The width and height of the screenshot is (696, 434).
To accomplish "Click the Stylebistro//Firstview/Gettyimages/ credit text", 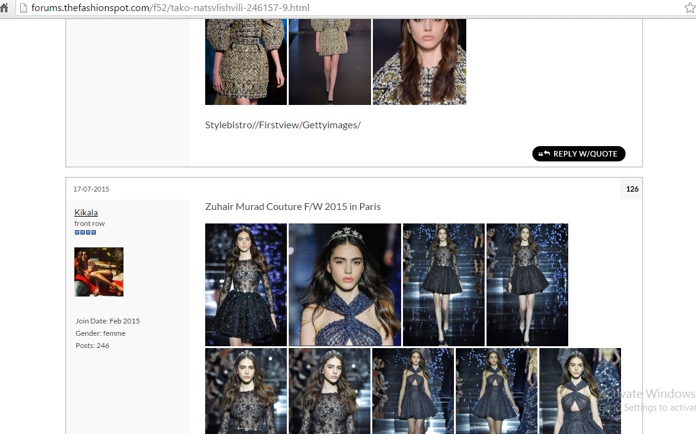I will pos(283,125).
